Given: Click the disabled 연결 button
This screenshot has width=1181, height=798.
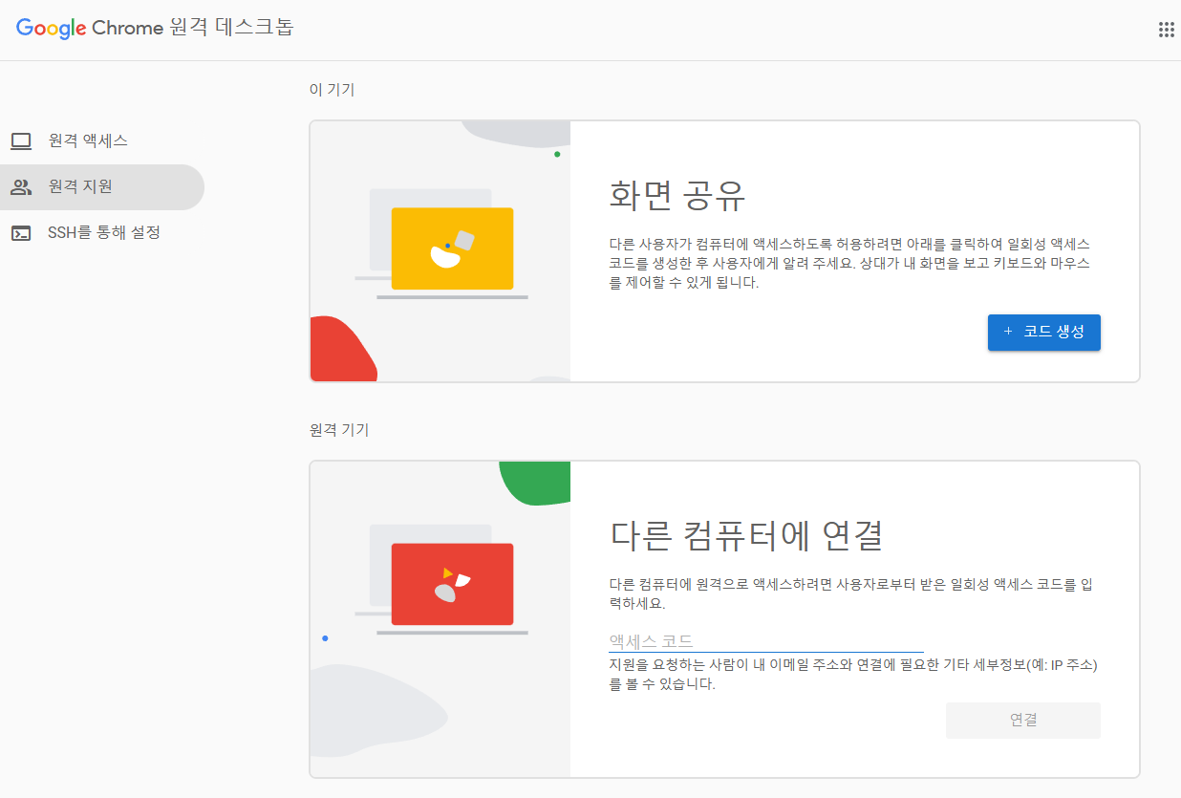Looking at the screenshot, I should [x=1023, y=721].
